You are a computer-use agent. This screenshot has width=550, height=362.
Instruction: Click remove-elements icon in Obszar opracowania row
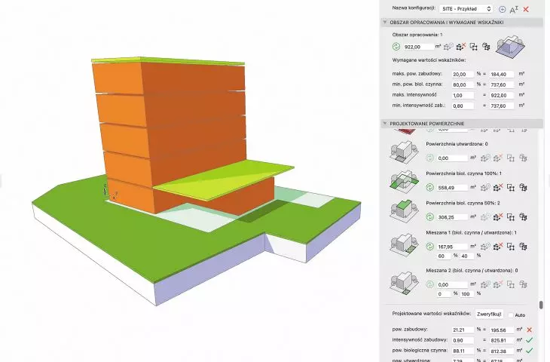coord(461,46)
